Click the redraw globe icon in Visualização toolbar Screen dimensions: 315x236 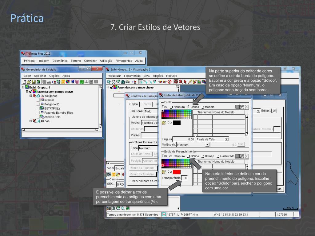109,82
